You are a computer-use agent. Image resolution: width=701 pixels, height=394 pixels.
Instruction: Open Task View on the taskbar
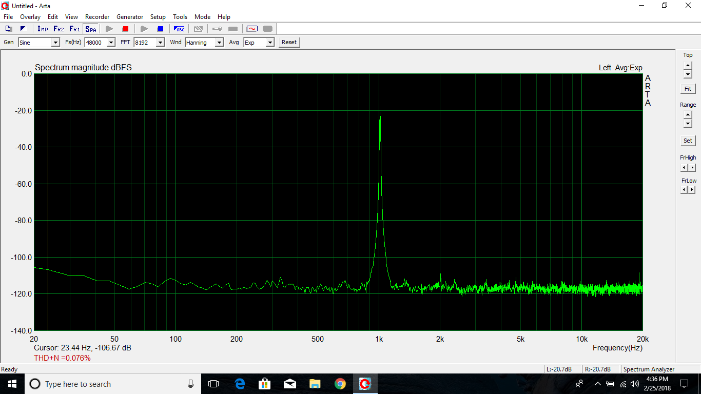[213, 384]
